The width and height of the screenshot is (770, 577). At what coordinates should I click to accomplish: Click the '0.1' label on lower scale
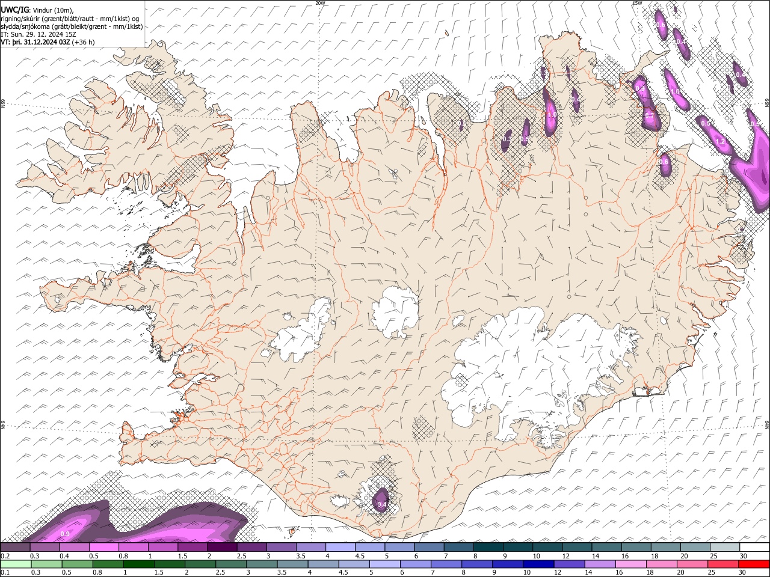tap(5, 572)
